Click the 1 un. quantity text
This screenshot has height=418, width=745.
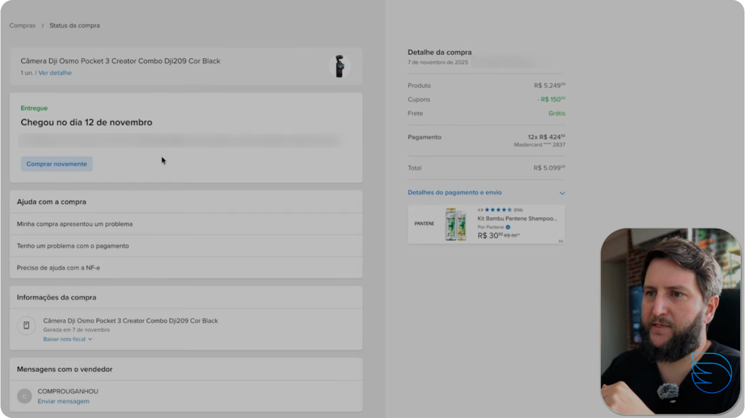click(27, 73)
